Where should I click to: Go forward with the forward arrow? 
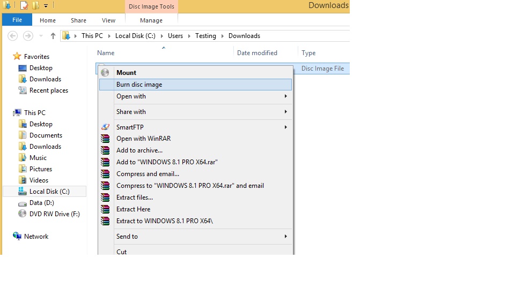tap(28, 36)
